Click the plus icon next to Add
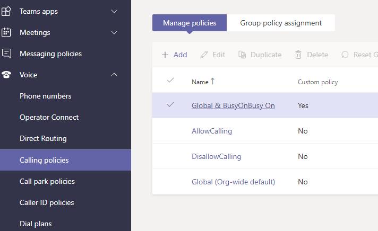This screenshot has width=378, height=231. 165,55
